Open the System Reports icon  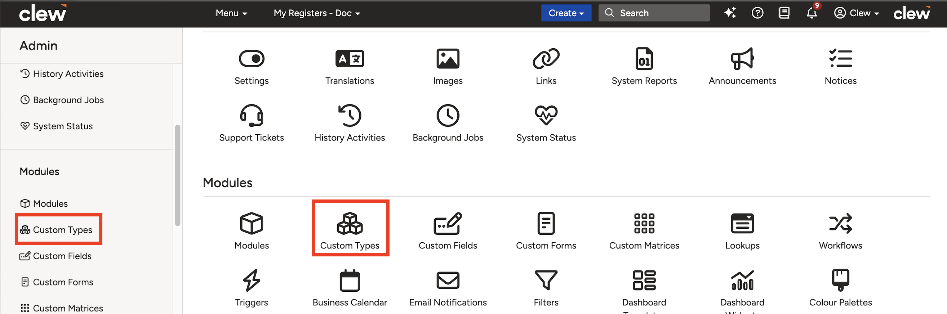point(644,59)
